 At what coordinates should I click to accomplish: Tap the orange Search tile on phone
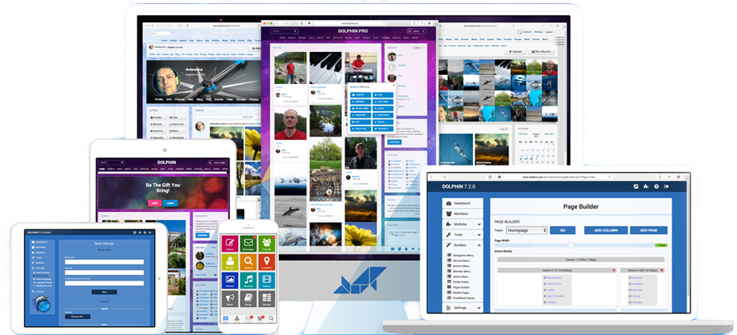click(x=248, y=263)
